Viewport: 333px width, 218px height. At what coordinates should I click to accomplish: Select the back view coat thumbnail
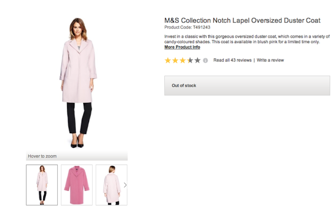tap(111, 185)
